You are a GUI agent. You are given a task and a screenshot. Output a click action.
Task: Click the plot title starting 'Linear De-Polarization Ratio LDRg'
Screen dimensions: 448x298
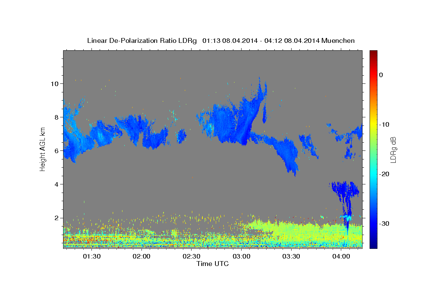[221, 41]
